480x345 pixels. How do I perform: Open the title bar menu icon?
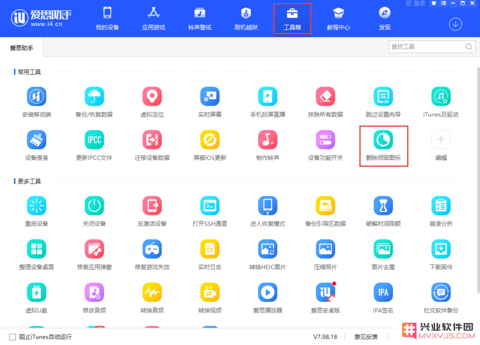443,3
